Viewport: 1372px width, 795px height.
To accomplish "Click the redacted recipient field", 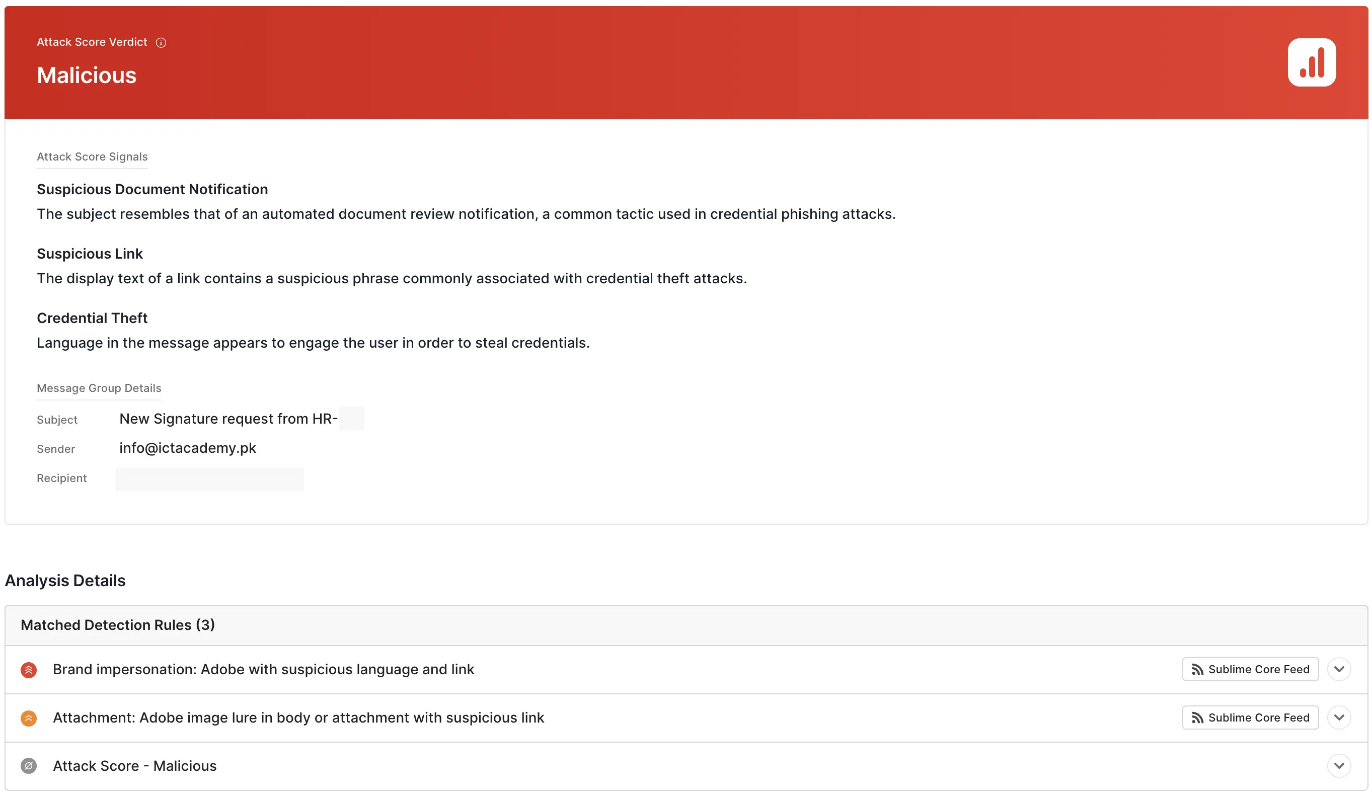I will tap(209, 479).
